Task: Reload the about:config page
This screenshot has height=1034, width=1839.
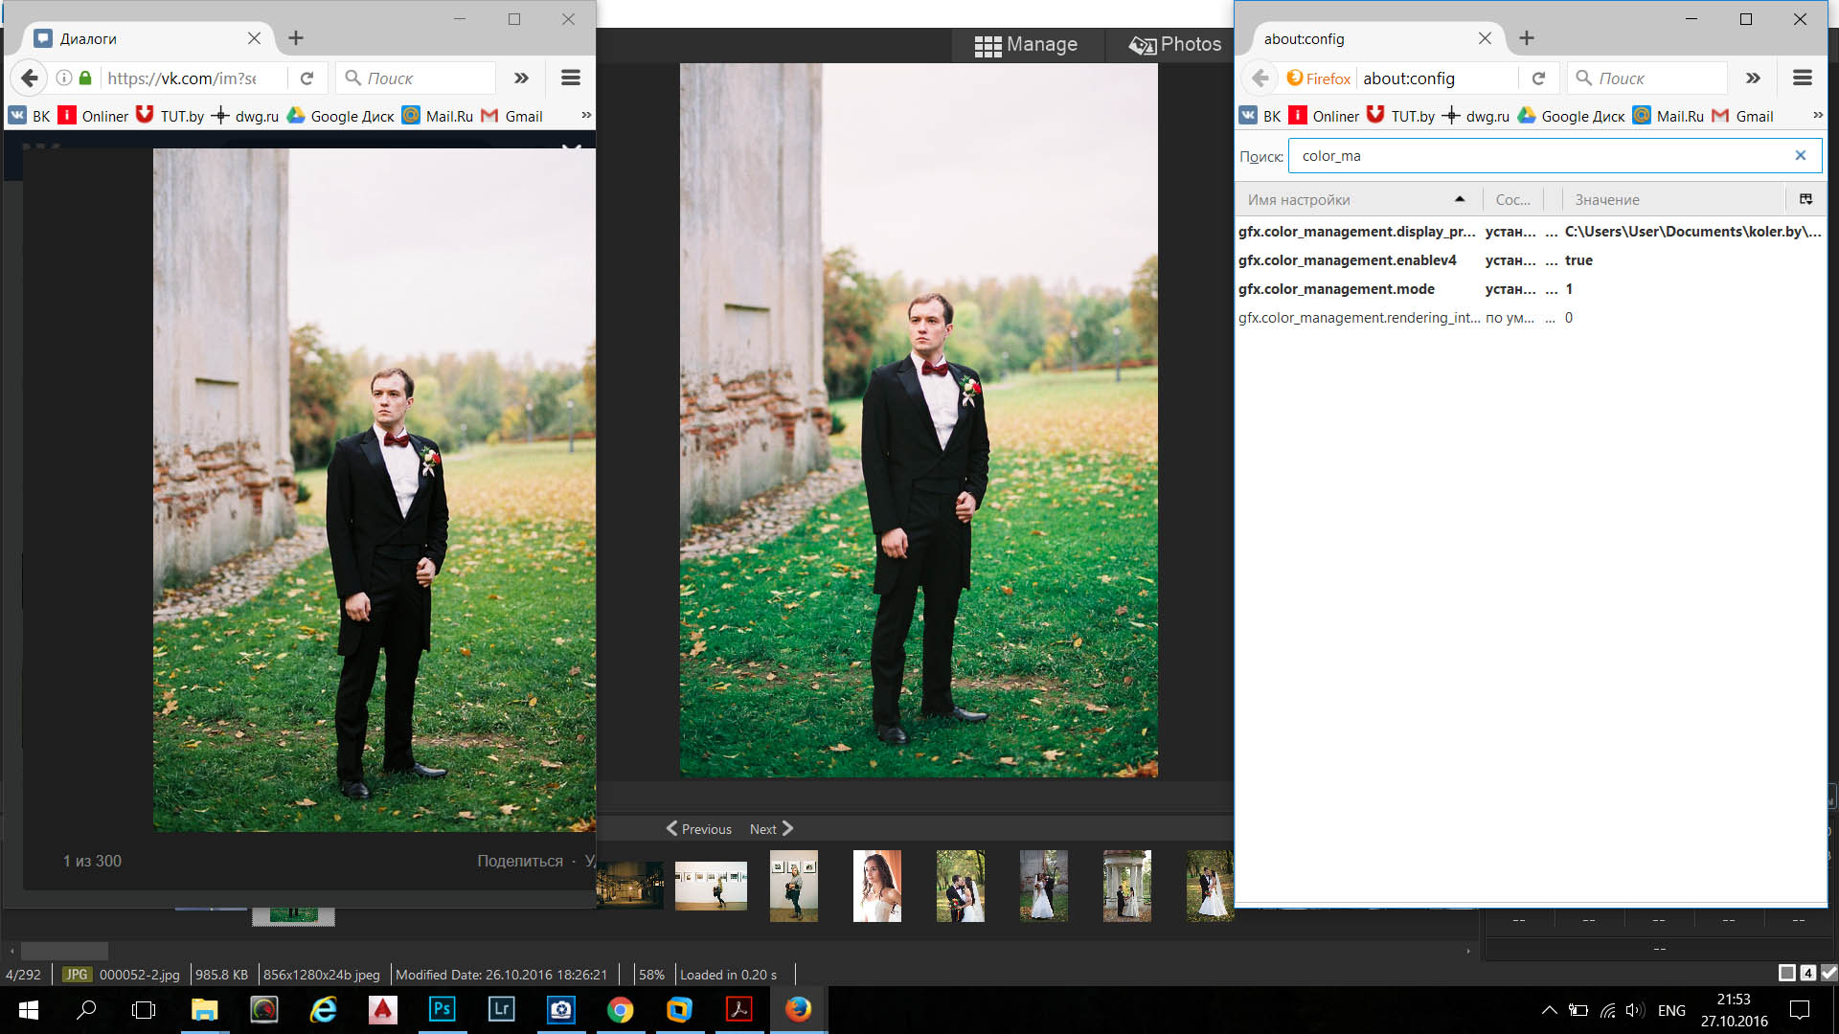Action: click(1538, 79)
